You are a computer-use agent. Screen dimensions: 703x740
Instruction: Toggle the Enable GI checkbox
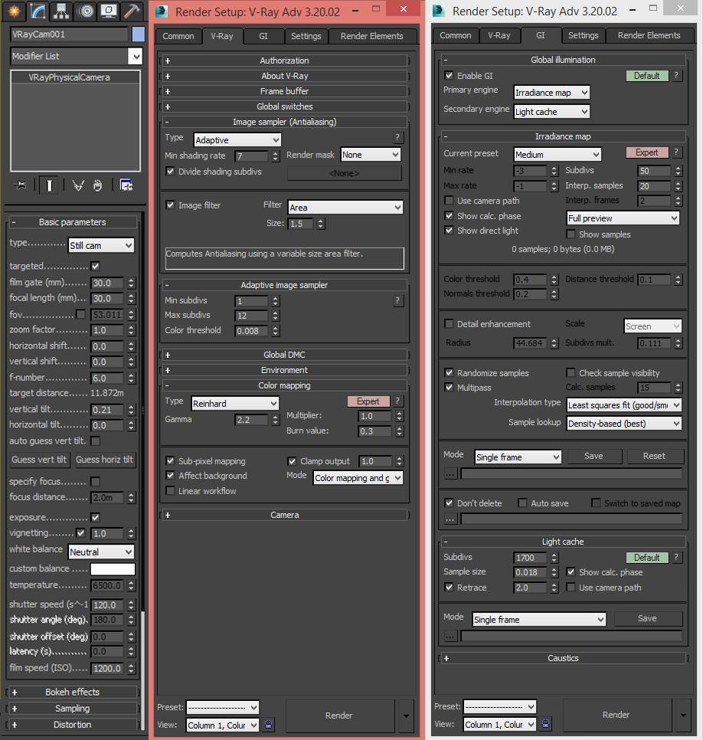[x=450, y=76]
